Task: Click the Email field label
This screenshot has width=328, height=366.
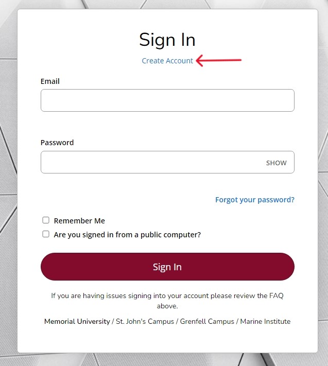Action: pos(50,81)
